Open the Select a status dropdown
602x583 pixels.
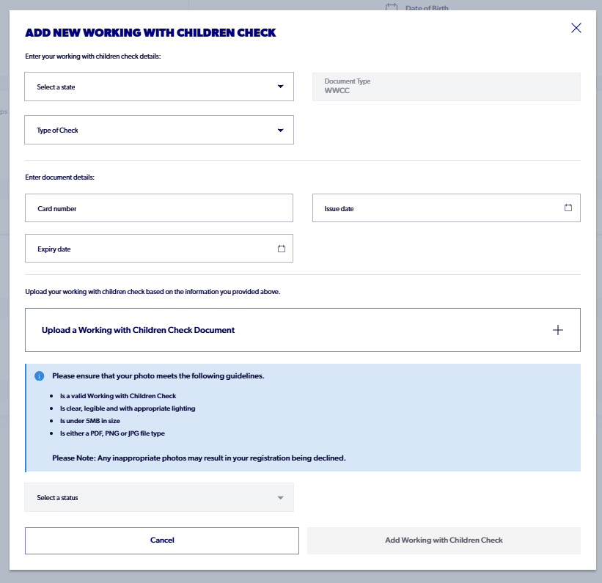click(x=159, y=497)
